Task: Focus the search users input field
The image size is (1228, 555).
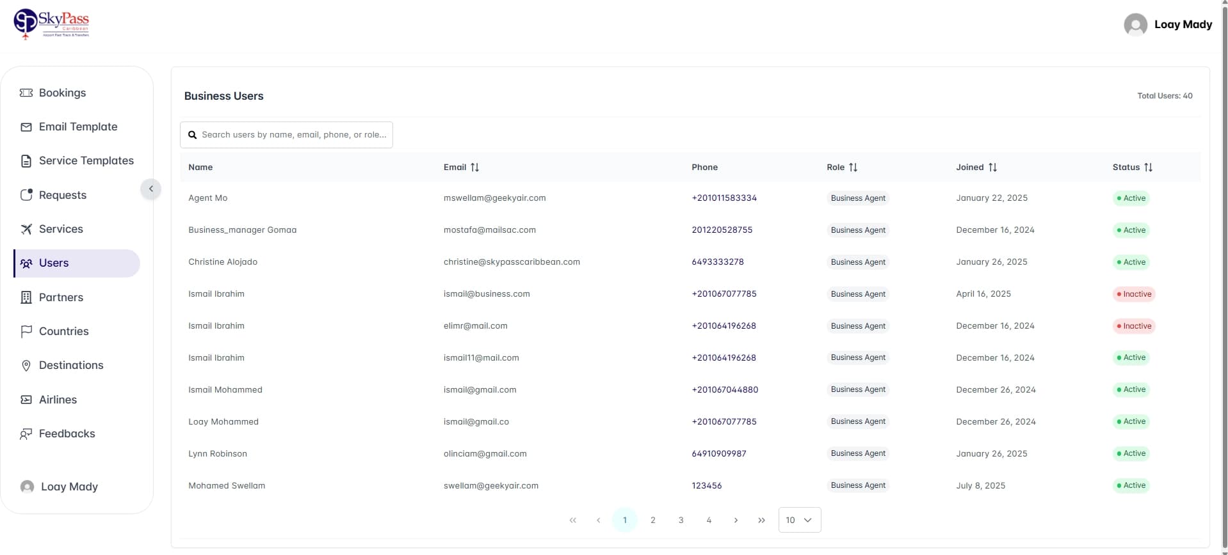Action: 286,135
